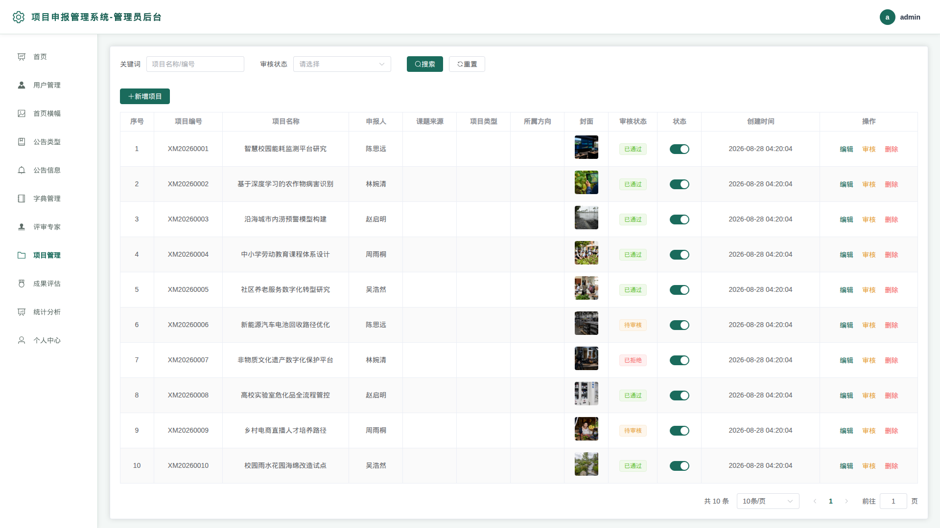Click the 成果评估 sidebar icon

[22, 284]
